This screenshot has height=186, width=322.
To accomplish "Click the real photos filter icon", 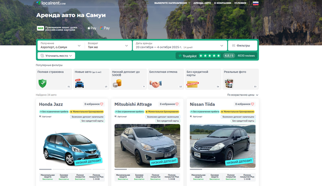I will click(229, 84).
